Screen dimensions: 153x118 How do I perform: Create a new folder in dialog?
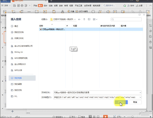click(x=89, y=19)
